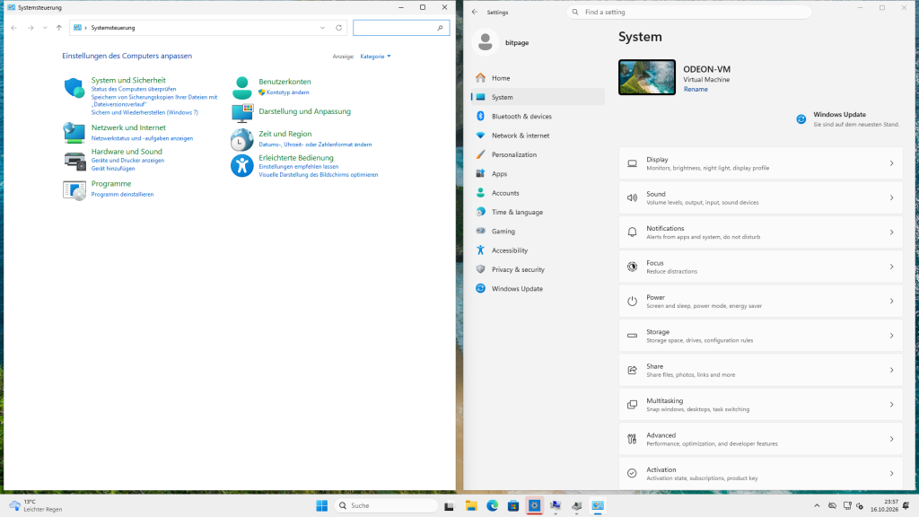Click the Erleichterte Bedienung accessibility icon
The image size is (919, 517).
click(x=242, y=165)
